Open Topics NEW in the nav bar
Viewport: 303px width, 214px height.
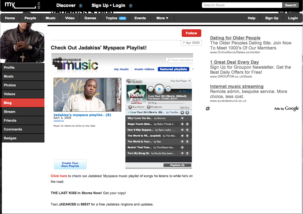pos(116,18)
